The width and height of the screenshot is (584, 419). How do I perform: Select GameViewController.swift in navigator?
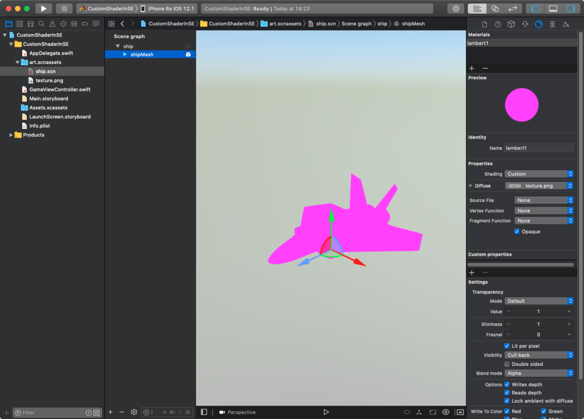click(x=59, y=90)
